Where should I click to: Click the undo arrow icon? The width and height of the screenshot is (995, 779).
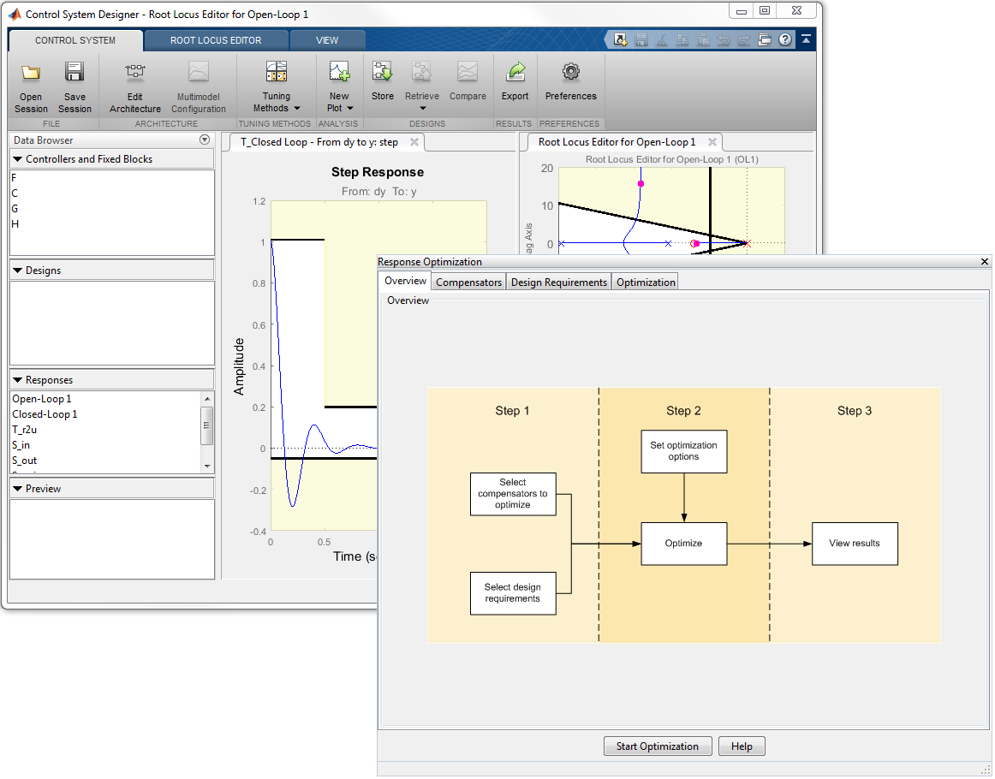click(x=724, y=40)
